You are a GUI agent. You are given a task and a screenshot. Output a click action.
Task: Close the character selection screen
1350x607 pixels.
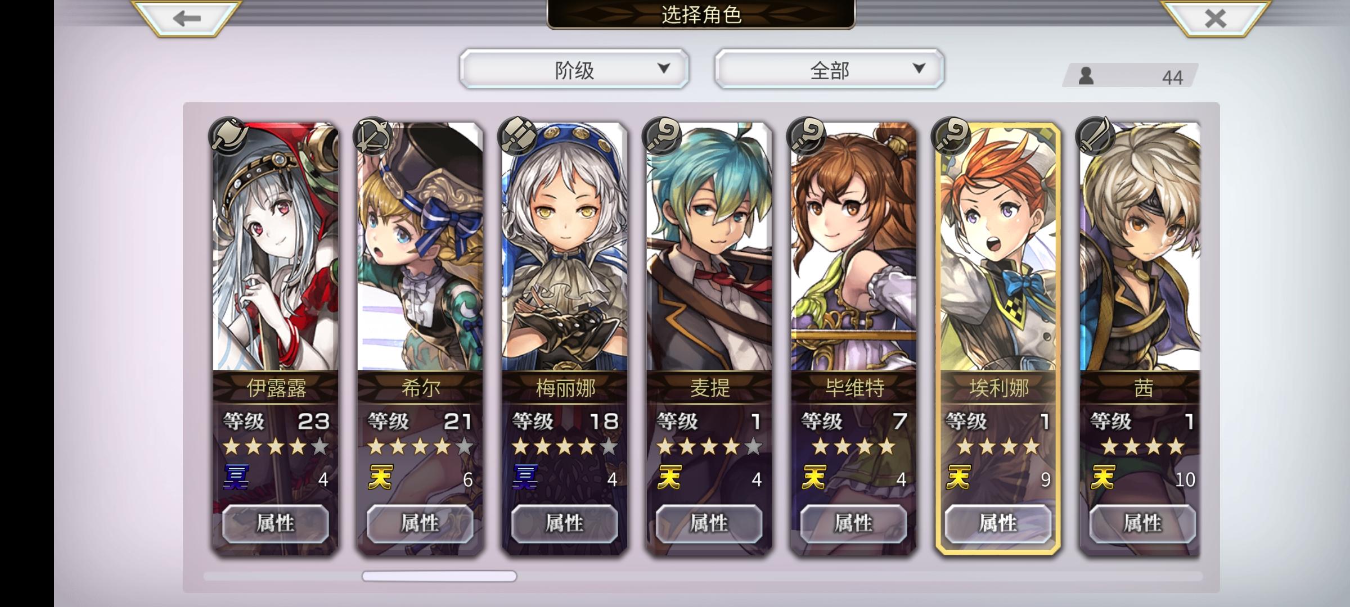coord(1215,19)
